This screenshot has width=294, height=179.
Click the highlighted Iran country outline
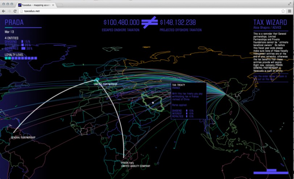pos(152,102)
